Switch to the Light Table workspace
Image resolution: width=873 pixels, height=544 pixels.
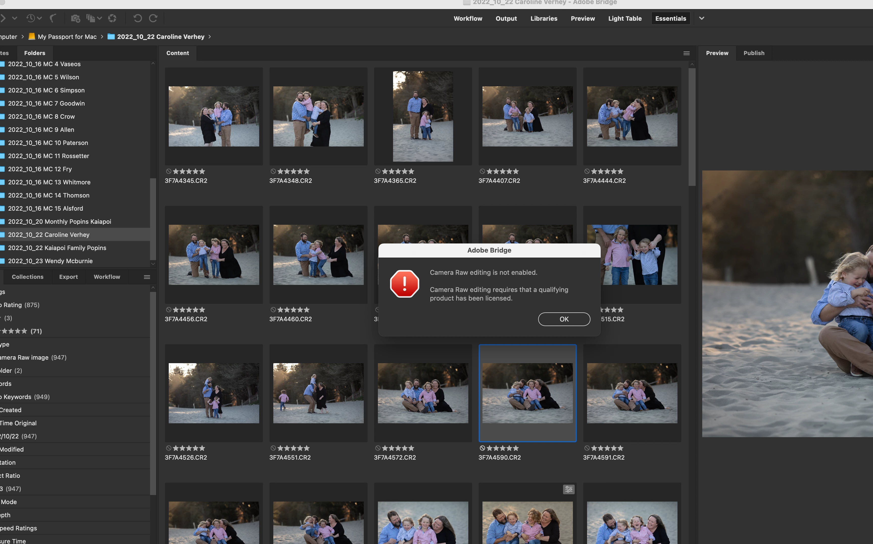(x=625, y=18)
